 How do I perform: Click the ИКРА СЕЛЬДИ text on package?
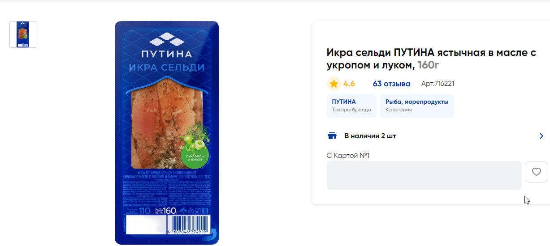pos(167,68)
